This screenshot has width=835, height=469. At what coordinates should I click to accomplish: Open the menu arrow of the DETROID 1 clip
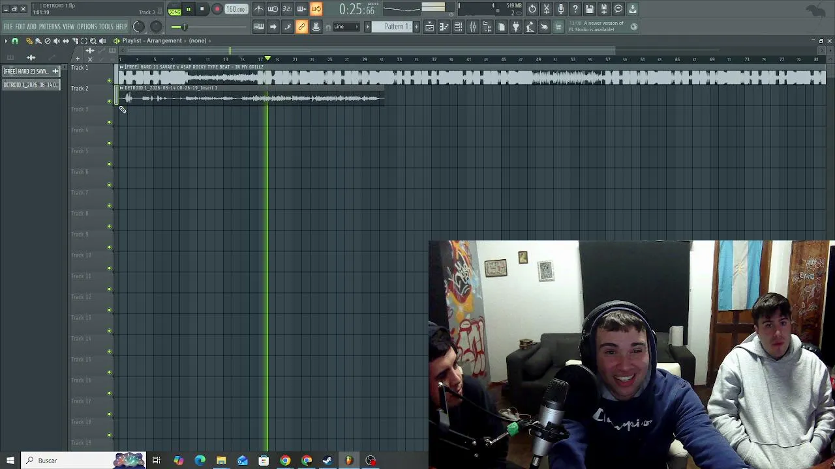click(121, 88)
